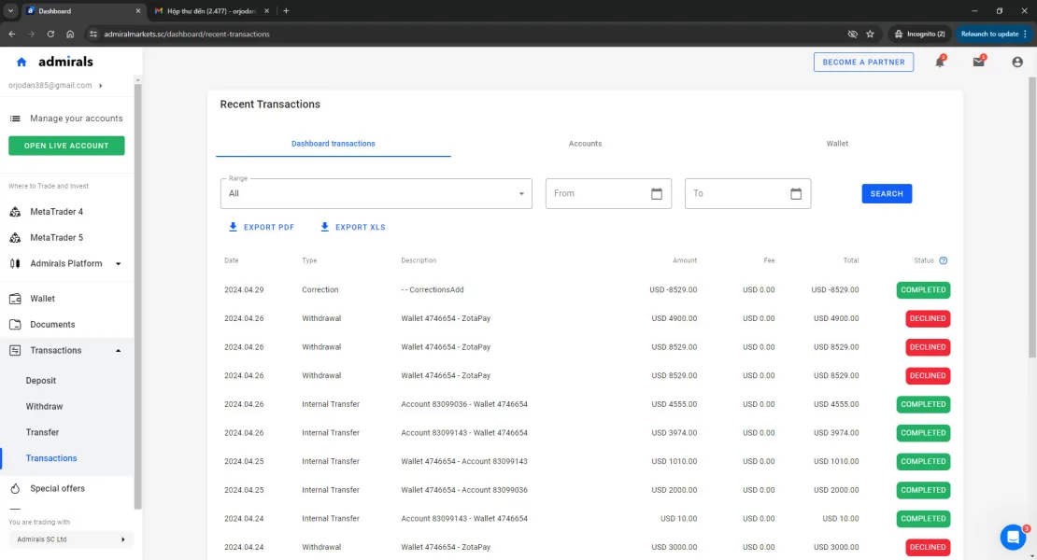This screenshot has width=1037, height=560.
Task: Click the EXPORT PDF link
Action: pos(262,227)
